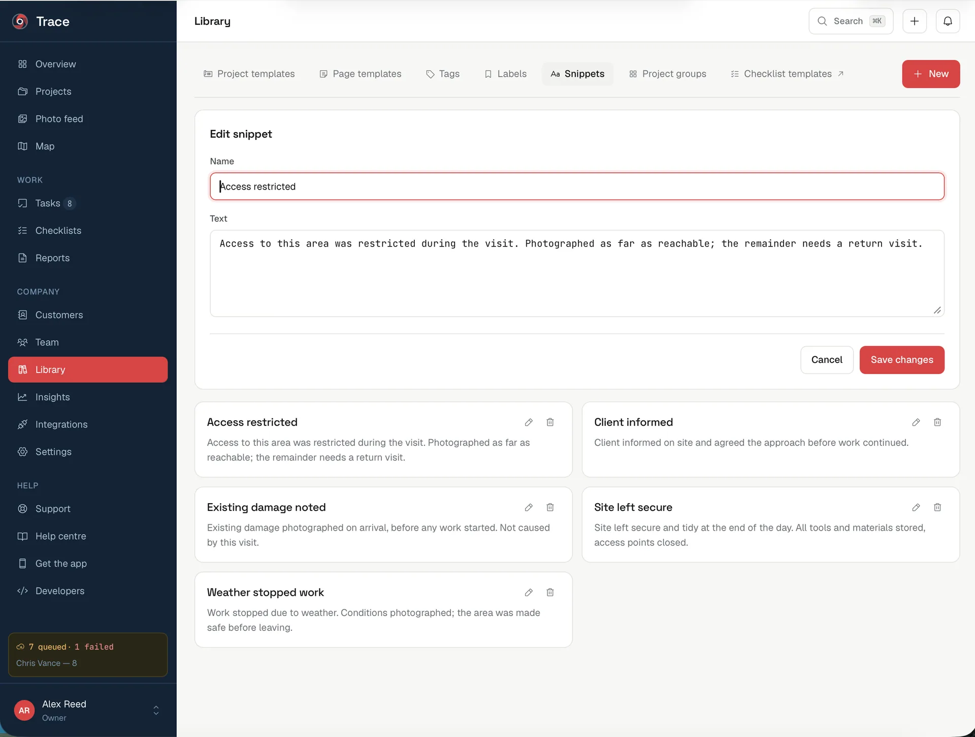Screen dimensions: 975x737
Task: Open Reports in the sidebar
Action: pos(88,258)
